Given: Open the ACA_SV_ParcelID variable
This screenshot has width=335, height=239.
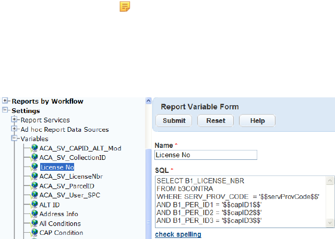Looking at the screenshot, I should click(67, 186).
